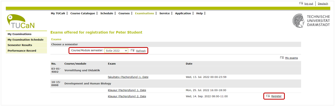Open the Examinations menu

[144, 13]
